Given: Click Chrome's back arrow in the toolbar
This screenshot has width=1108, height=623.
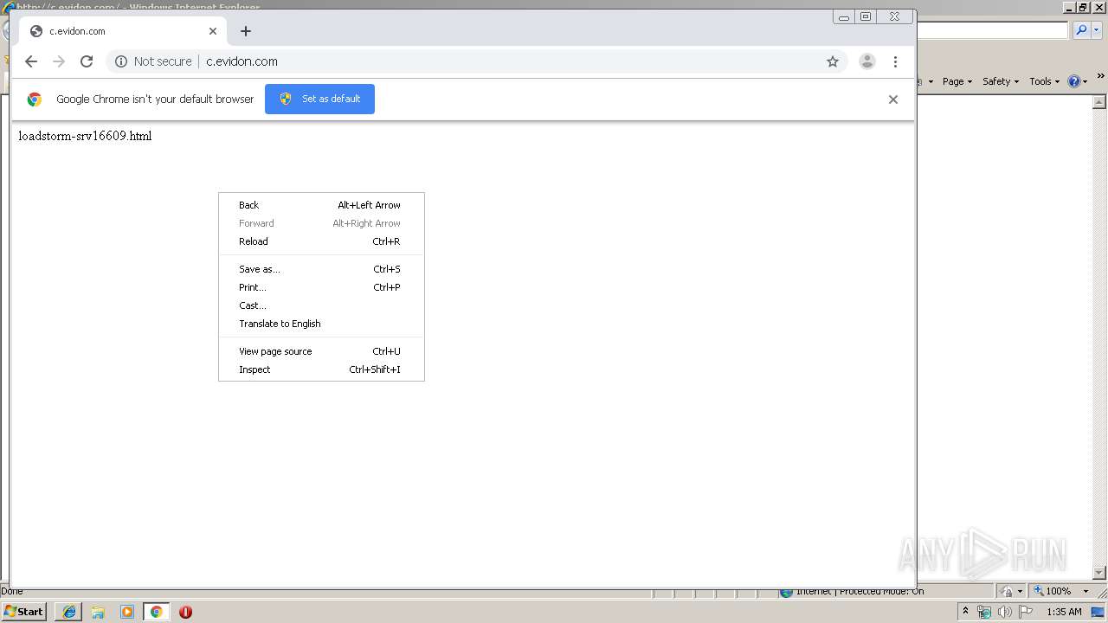Looking at the screenshot, I should pyautogui.click(x=31, y=61).
